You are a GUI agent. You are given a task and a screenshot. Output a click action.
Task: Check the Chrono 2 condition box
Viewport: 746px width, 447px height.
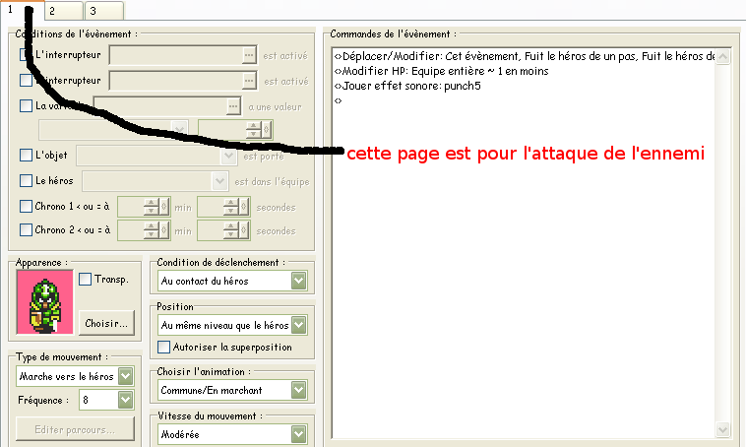(x=26, y=230)
